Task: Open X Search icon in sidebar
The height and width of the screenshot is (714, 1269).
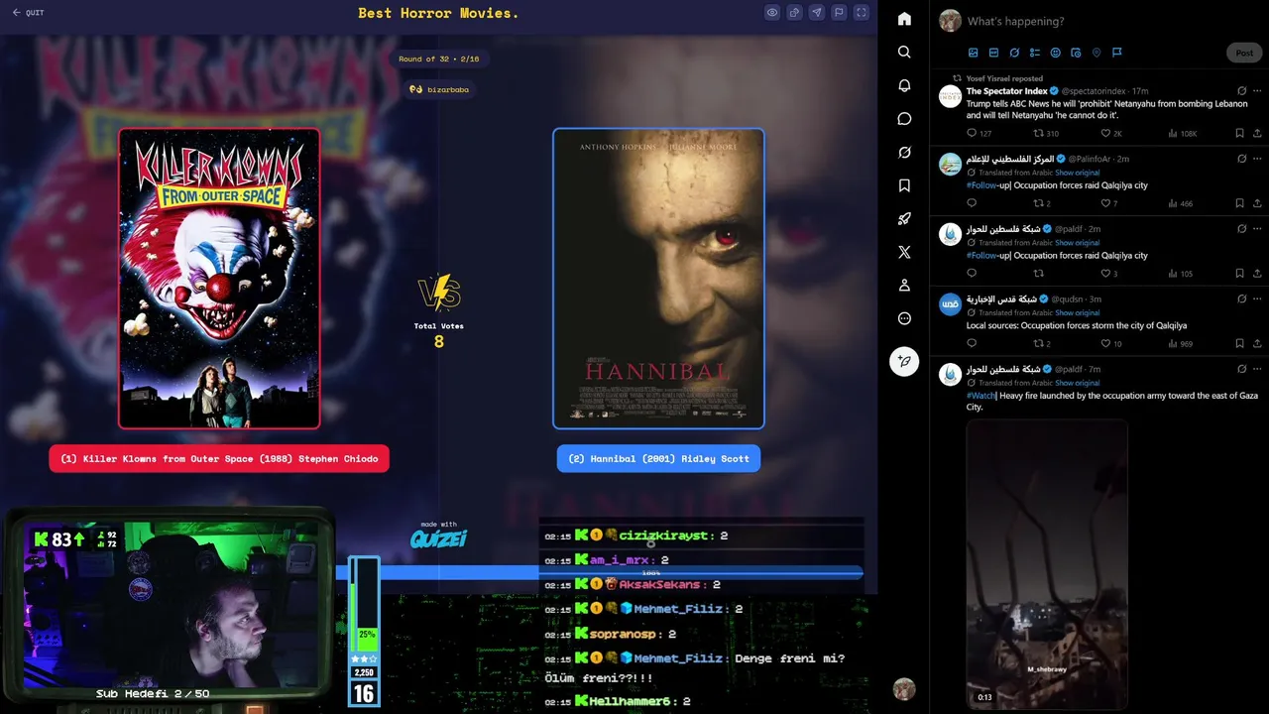Action: tap(904, 52)
